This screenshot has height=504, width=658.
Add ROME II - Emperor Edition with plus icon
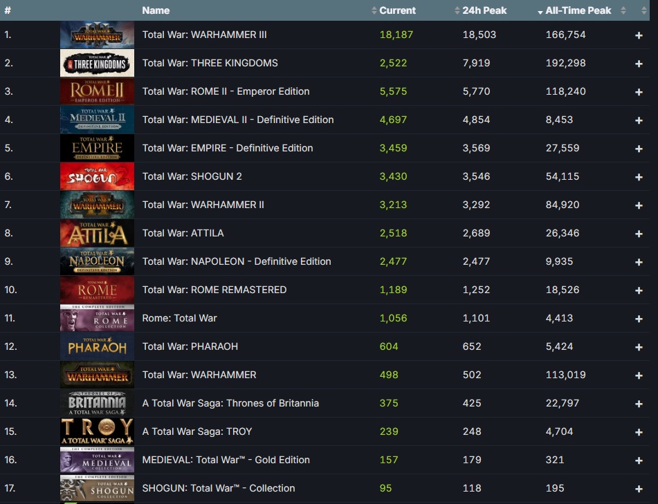pos(639,92)
